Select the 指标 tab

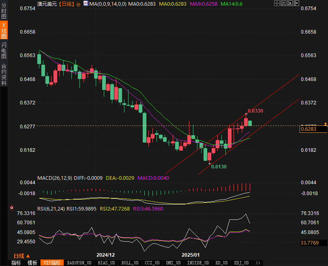tap(16, 263)
